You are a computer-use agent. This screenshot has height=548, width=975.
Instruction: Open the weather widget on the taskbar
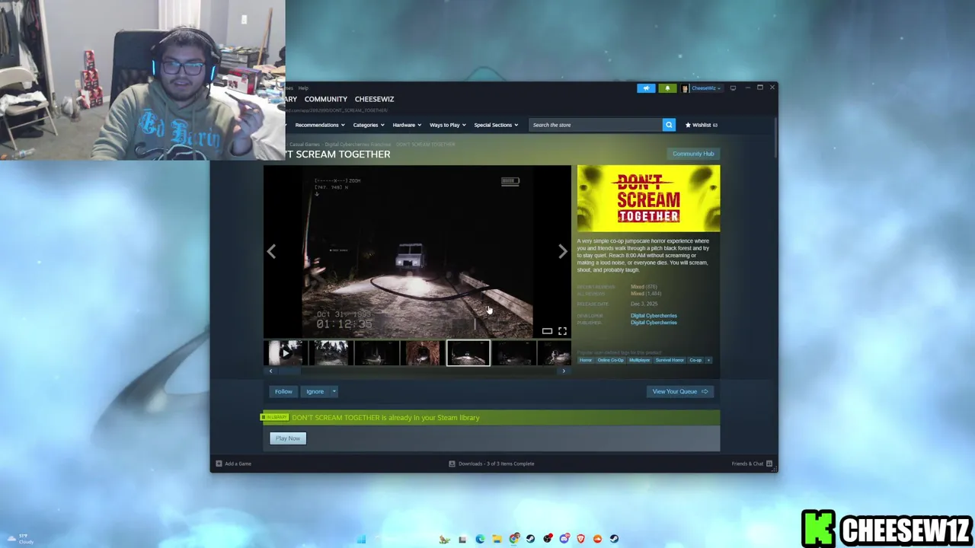pyautogui.click(x=19, y=539)
